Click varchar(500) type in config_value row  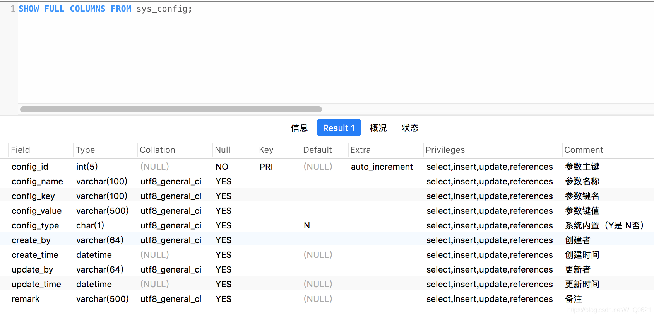(103, 211)
